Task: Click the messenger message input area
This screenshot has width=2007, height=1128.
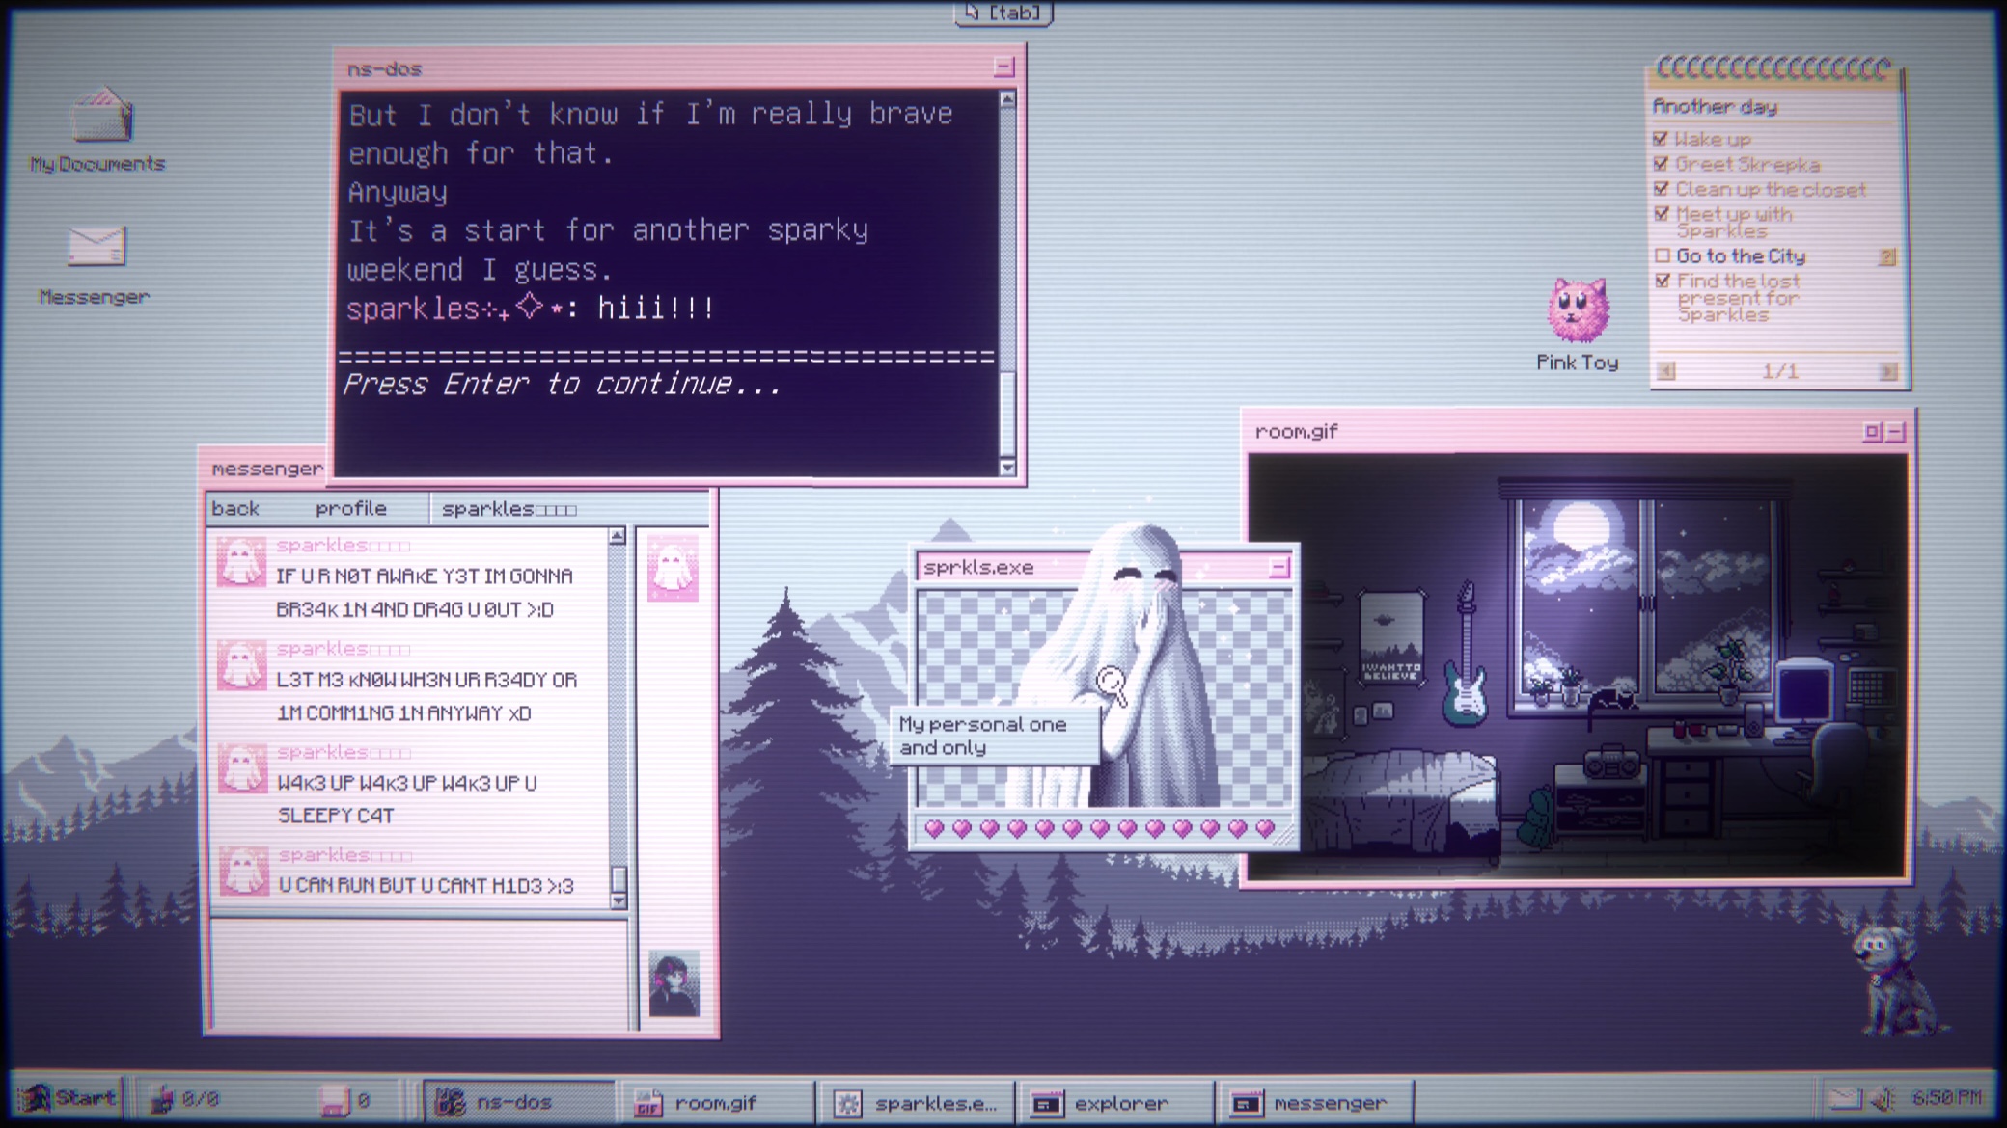Action: click(420, 974)
